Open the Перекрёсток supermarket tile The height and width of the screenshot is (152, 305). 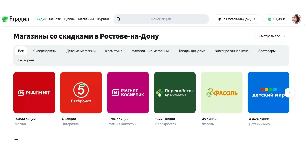click(x=175, y=93)
